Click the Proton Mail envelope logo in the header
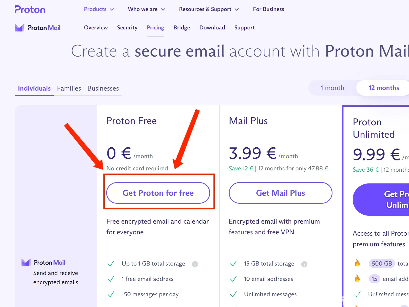The width and height of the screenshot is (409, 307). point(19,28)
